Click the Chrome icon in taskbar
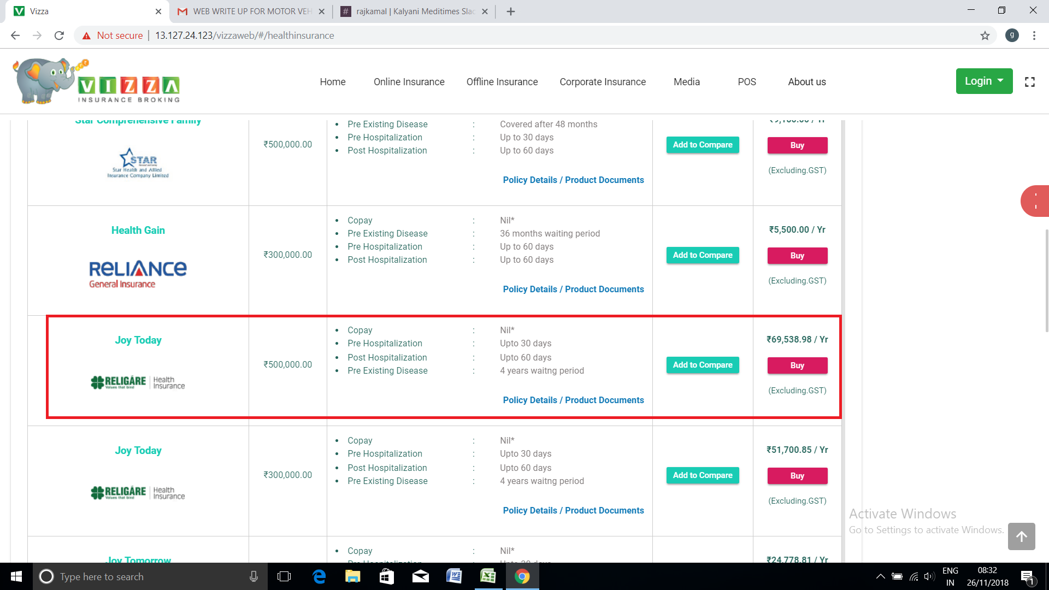This screenshot has height=590, width=1049. point(522,576)
